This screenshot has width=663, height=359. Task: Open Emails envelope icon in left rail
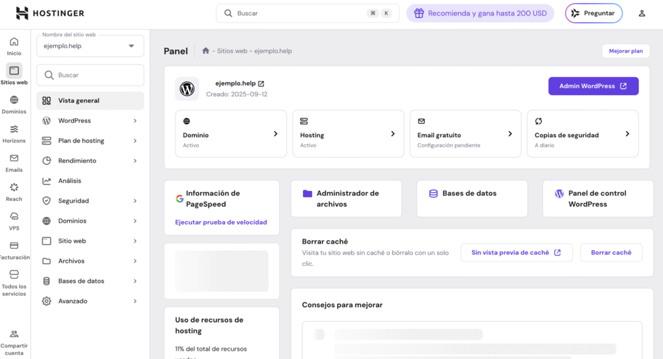tap(14, 158)
